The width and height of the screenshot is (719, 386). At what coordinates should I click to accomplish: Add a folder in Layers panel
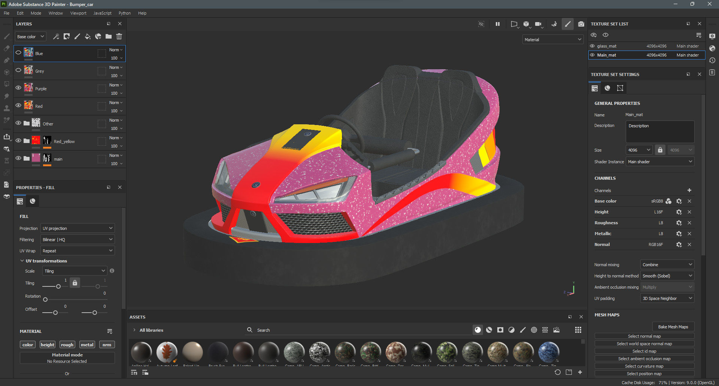(x=109, y=36)
